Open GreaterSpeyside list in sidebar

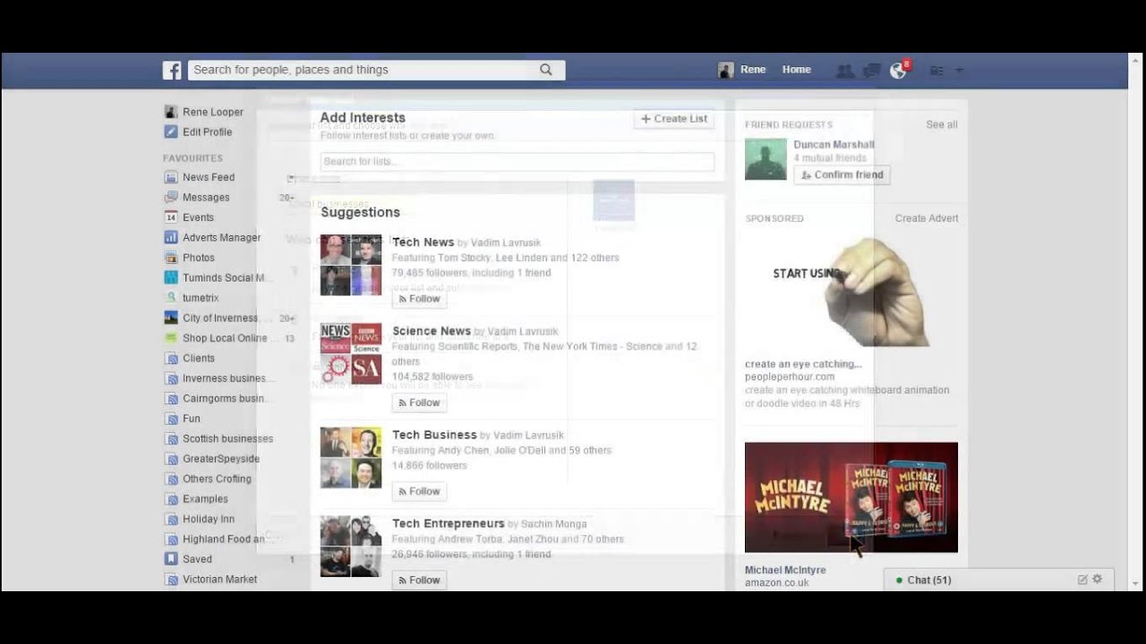[221, 459]
